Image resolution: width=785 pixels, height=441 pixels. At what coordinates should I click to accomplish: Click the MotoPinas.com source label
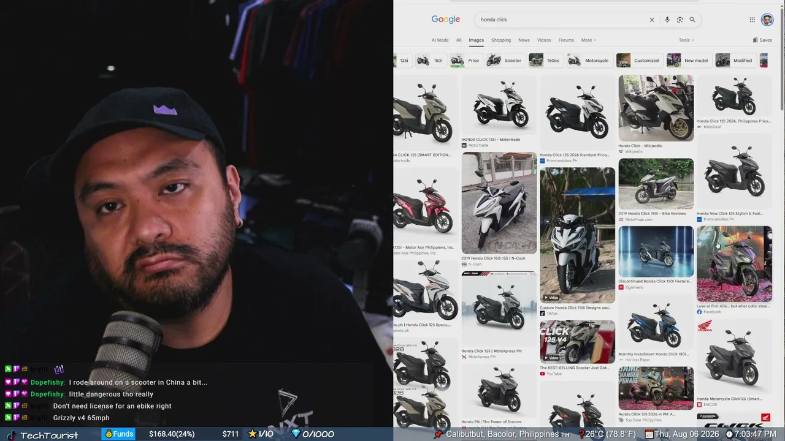click(638, 219)
